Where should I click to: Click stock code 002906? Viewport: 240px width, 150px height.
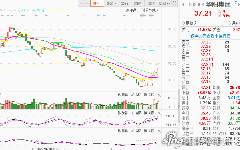pos(196,5)
